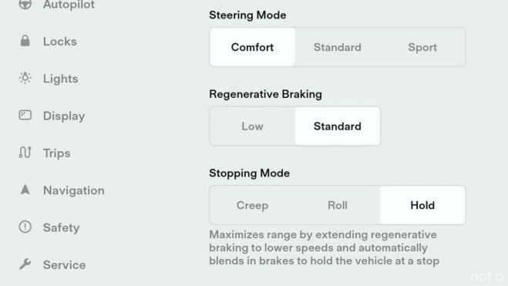508x286 pixels.
Task: Set Steering Mode to Comfort
Action: 252,47
